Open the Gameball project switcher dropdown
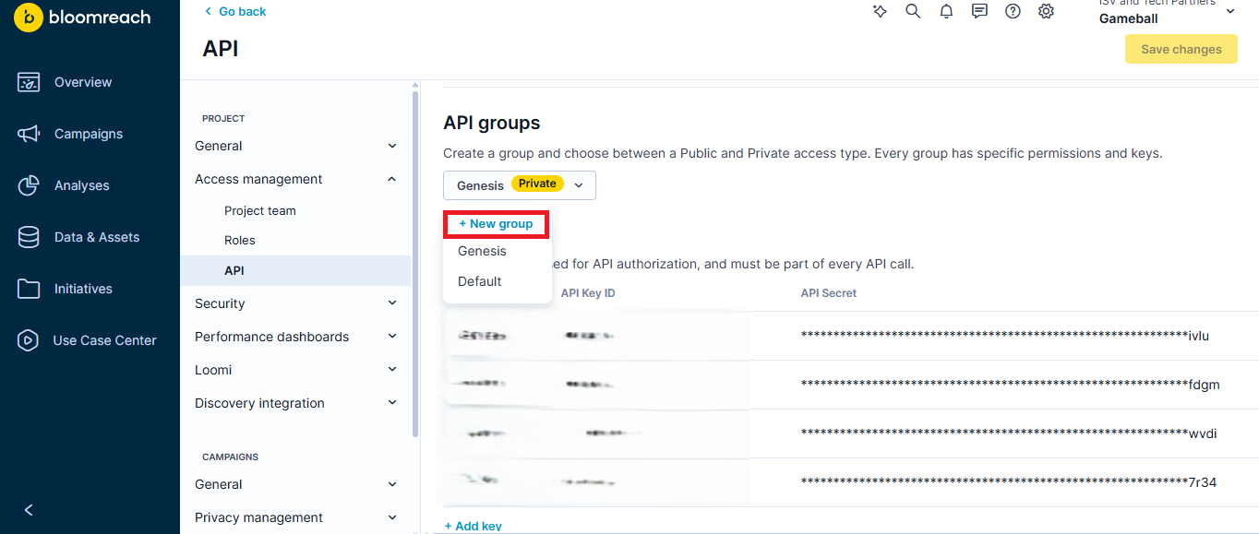The image size is (1259, 534). [1168, 12]
